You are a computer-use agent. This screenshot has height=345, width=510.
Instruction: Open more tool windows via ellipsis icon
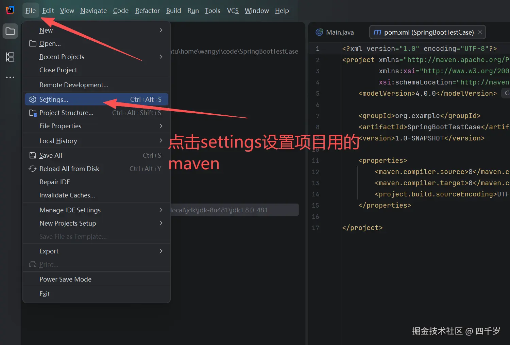10,77
